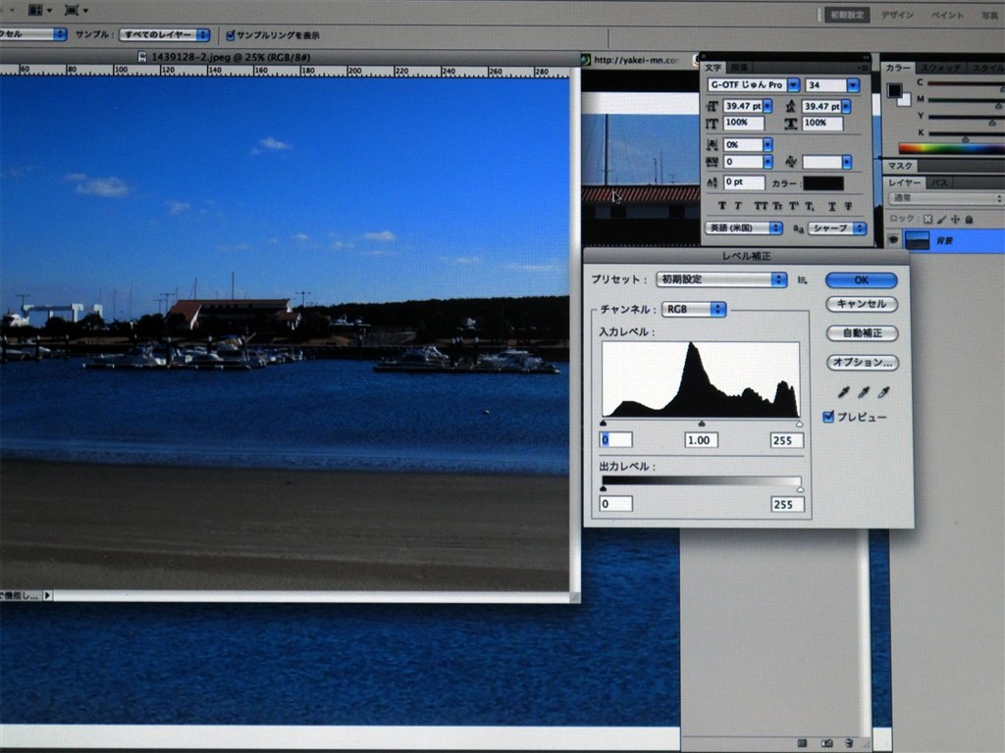Click the text color swatch next to カラー

pyautogui.click(x=823, y=183)
